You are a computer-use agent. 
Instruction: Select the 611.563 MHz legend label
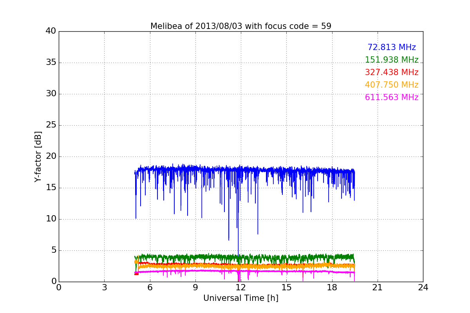pyautogui.click(x=392, y=97)
